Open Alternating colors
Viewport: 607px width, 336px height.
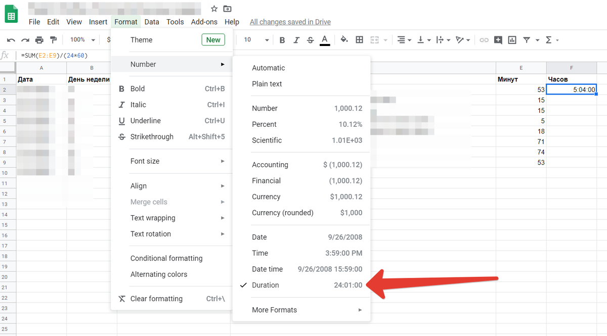tap(172, 274)
